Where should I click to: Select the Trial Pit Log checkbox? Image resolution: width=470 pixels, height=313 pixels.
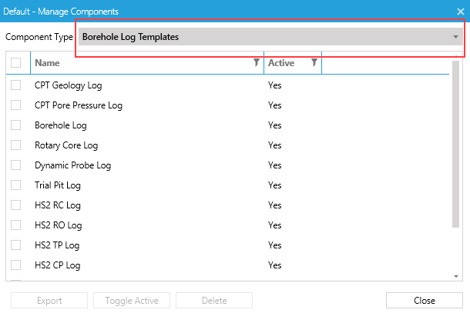pyautogui.click(x=16, y=185)
